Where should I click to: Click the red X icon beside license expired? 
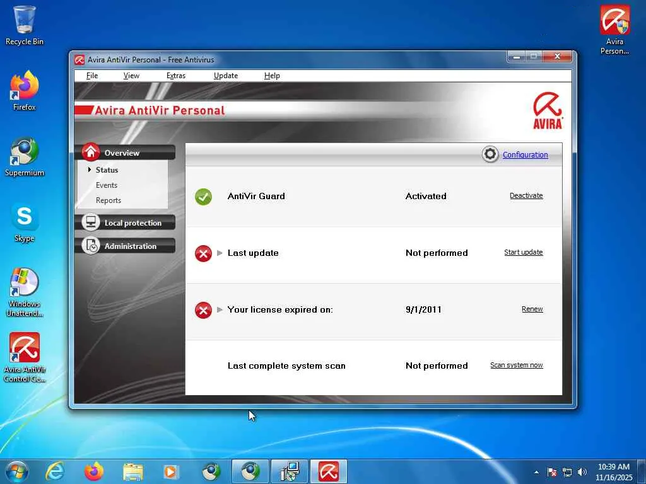coord(204,310)
